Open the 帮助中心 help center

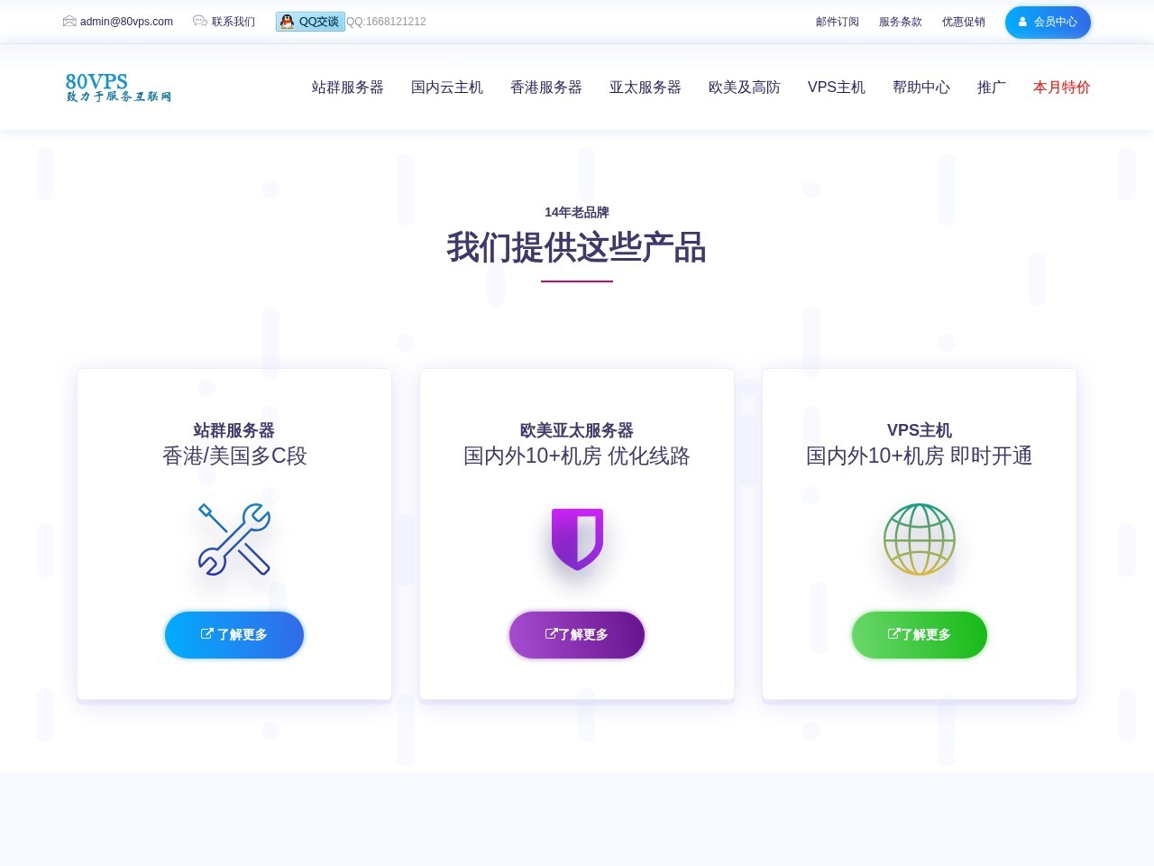[x=920, y=88]
